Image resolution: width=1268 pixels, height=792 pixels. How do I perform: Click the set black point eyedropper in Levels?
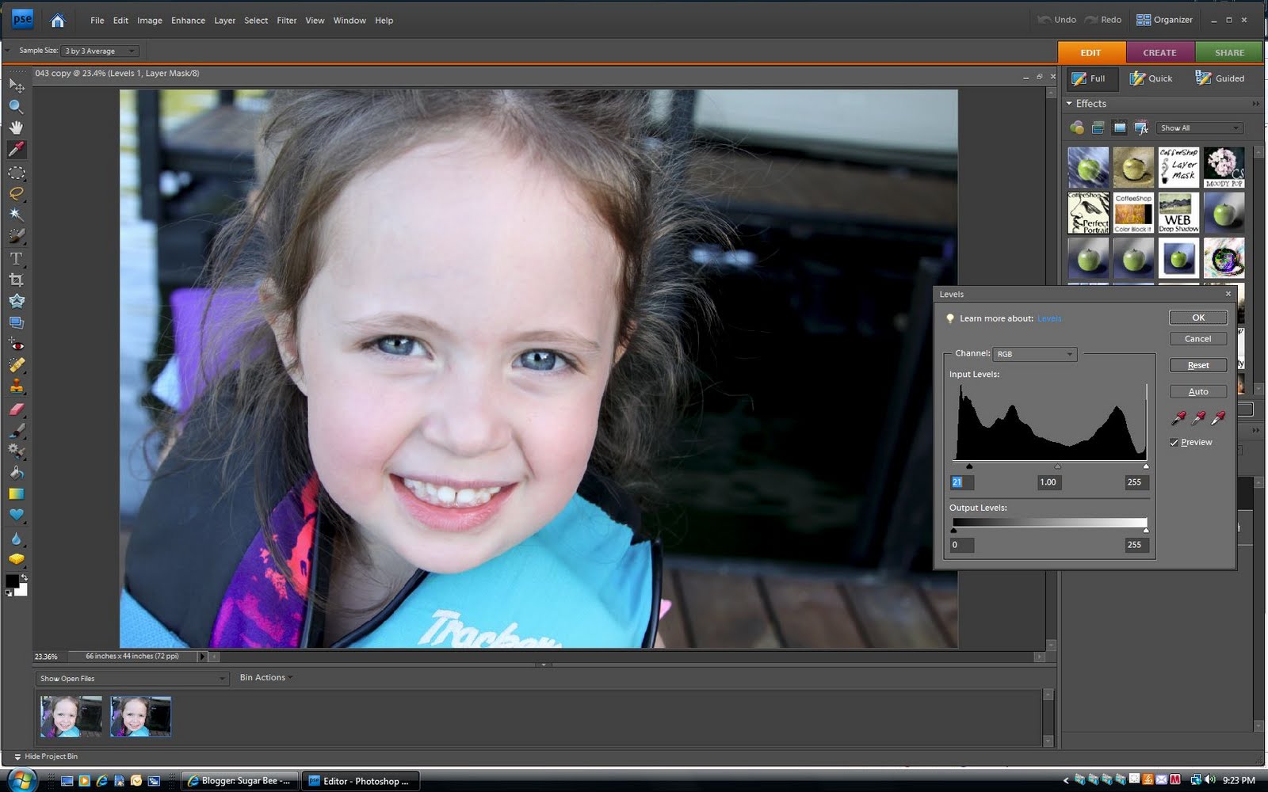pos(1178,417)
